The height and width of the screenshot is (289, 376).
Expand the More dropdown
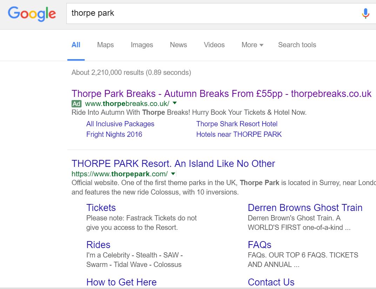click(x=252, y=45)
